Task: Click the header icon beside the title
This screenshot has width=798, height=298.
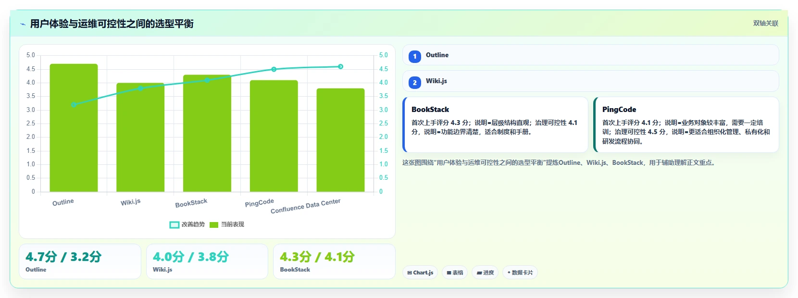Action: (x=23, y=24)
